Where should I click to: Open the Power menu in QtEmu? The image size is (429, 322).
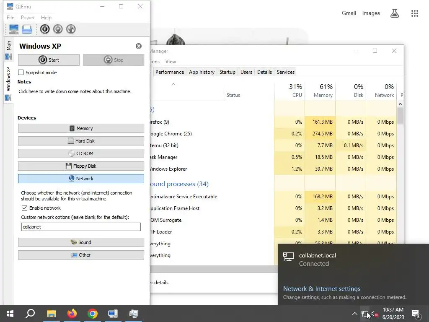28,18
